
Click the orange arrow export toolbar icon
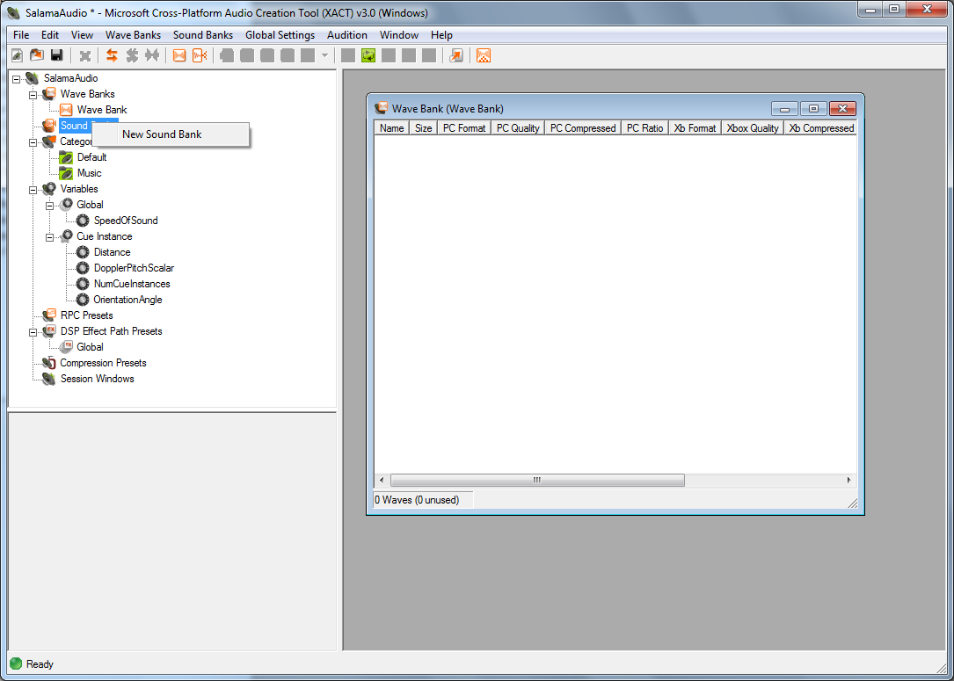pyautogui.click(x=455, y=56)
